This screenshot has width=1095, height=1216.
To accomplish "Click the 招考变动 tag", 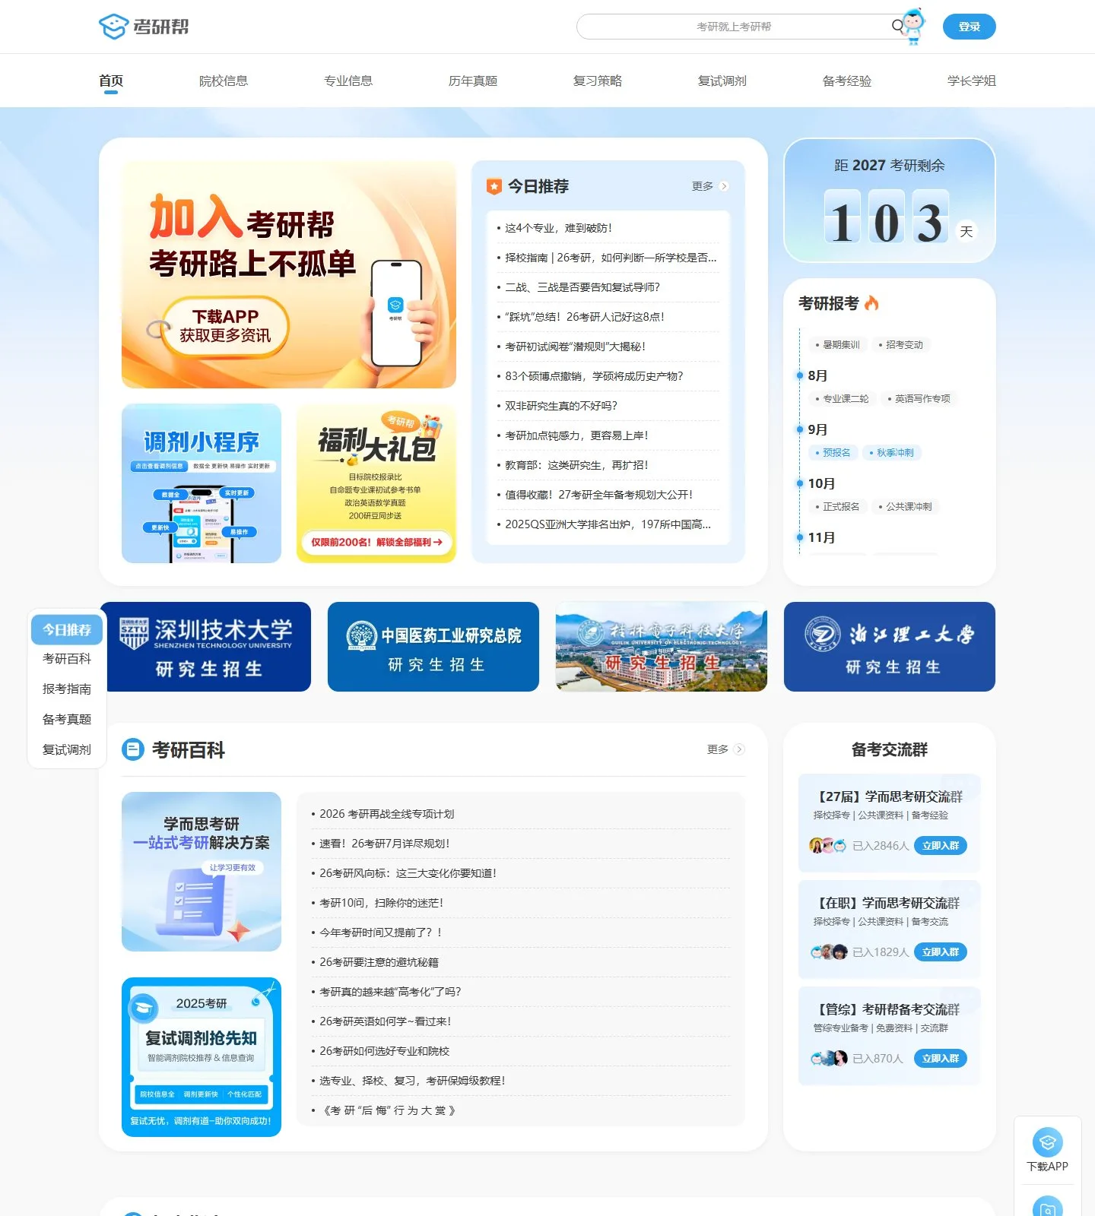I will click(x=901, y=344).
